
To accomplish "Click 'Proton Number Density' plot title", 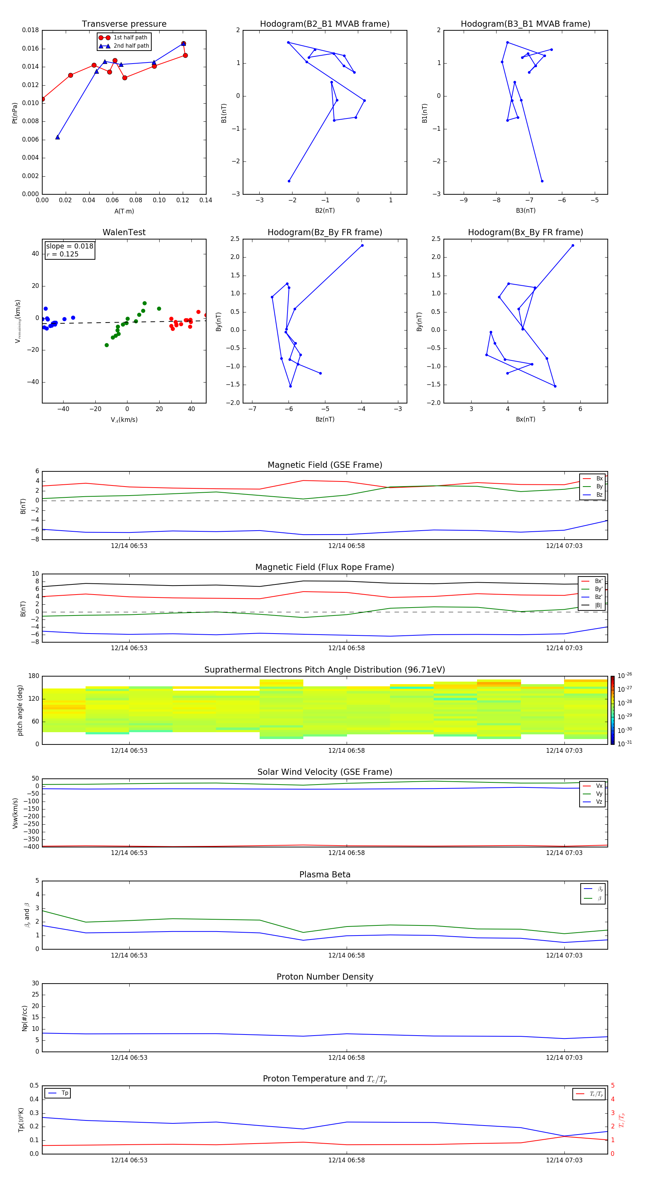I will coord(325,977).
